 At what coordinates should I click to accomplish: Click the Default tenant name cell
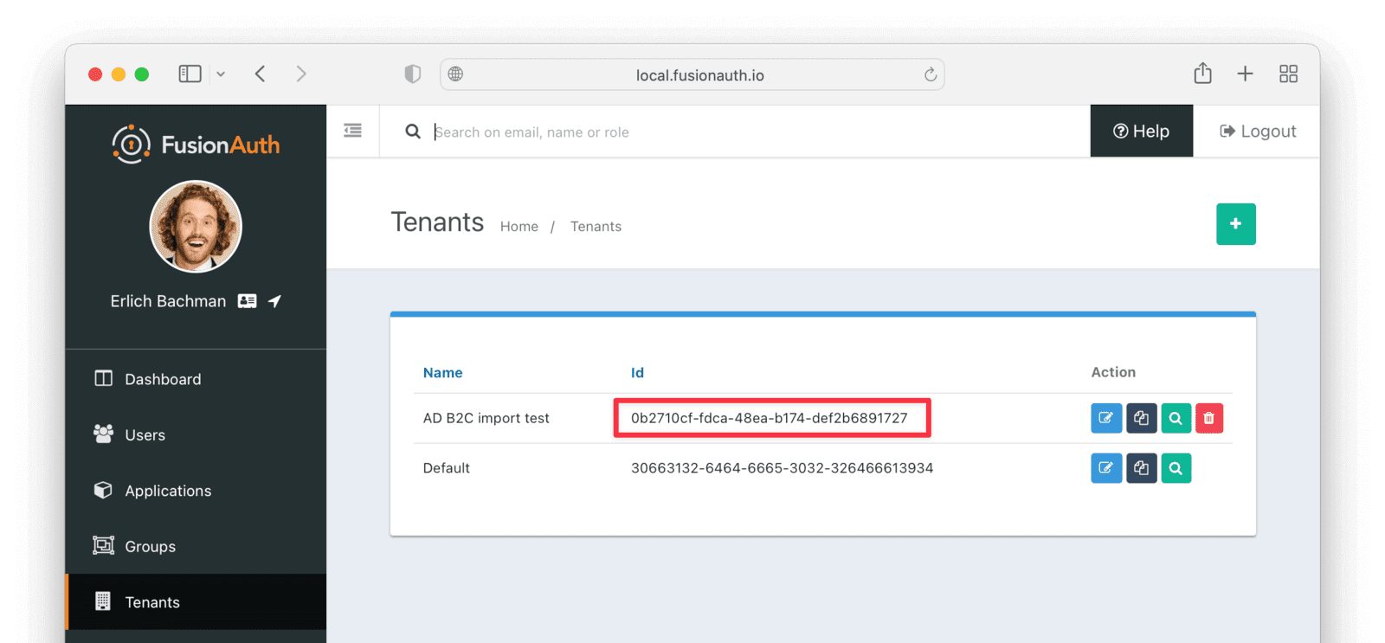(x=446, y=468)
